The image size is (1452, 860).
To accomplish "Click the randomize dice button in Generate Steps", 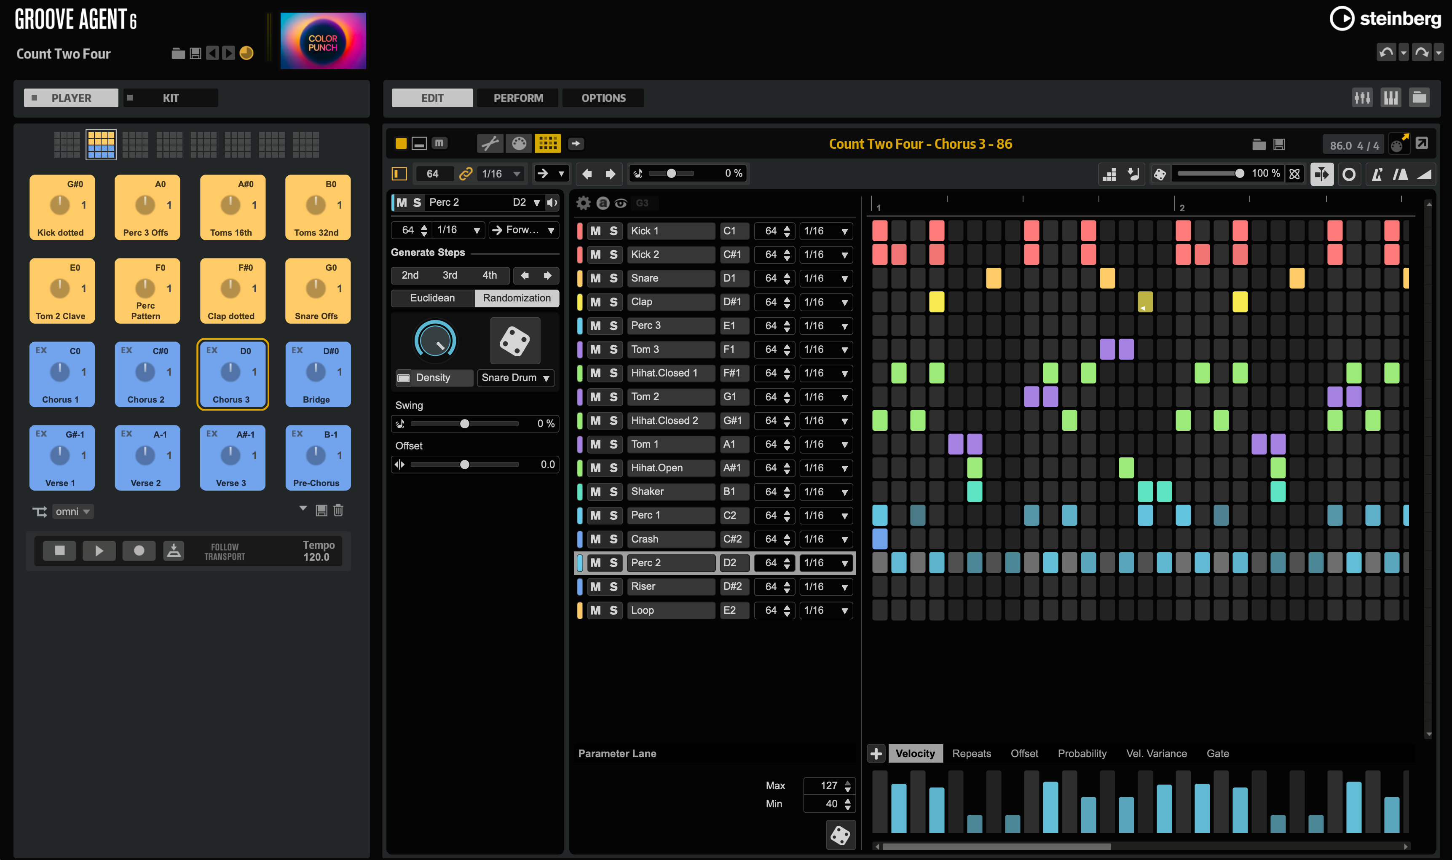I will [x=515, y=341].
